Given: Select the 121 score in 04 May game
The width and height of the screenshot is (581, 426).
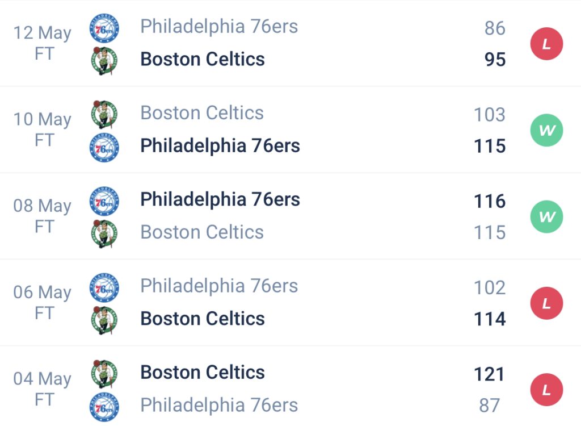Looking at the screenshot, I should pos(490,374).
